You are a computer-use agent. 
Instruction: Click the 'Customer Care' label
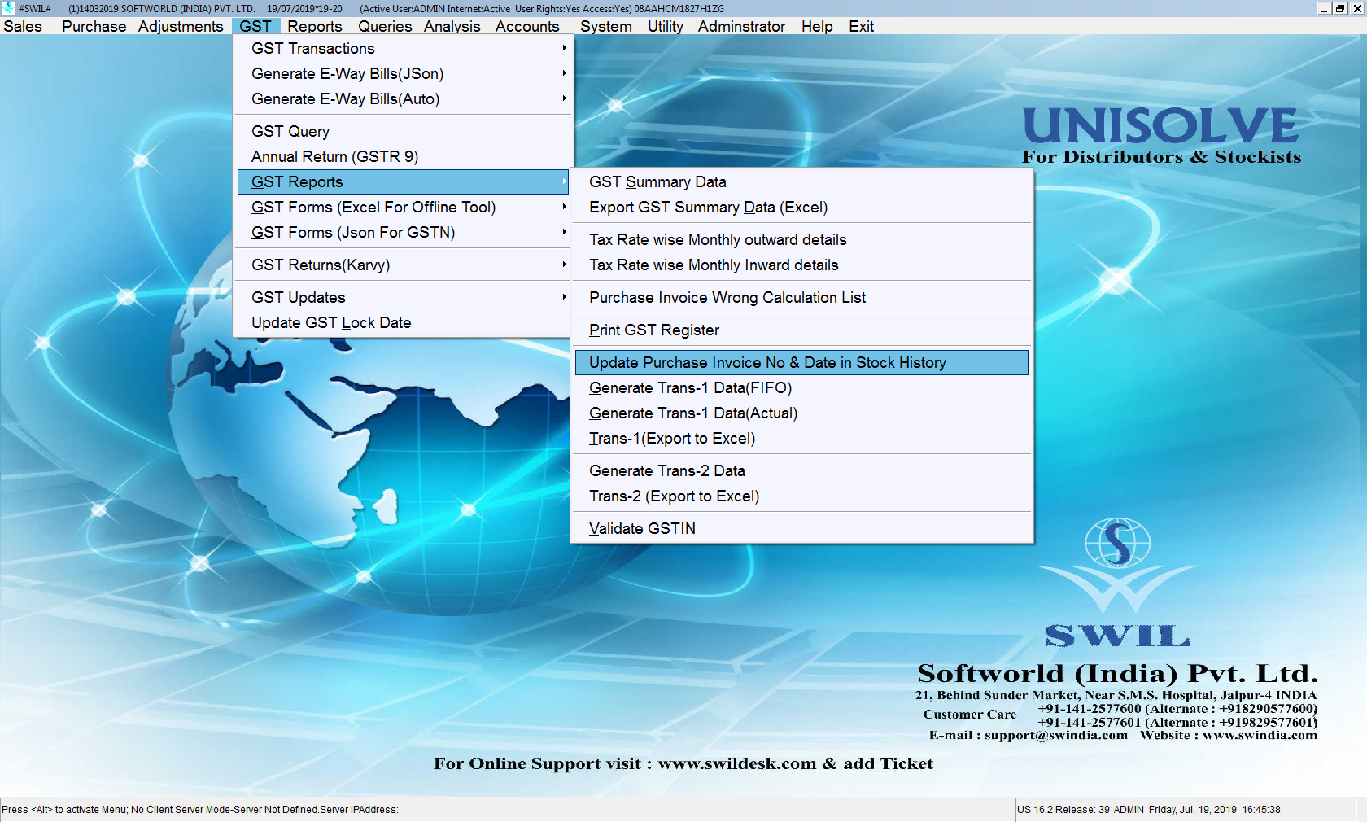(x=969, y=715)
